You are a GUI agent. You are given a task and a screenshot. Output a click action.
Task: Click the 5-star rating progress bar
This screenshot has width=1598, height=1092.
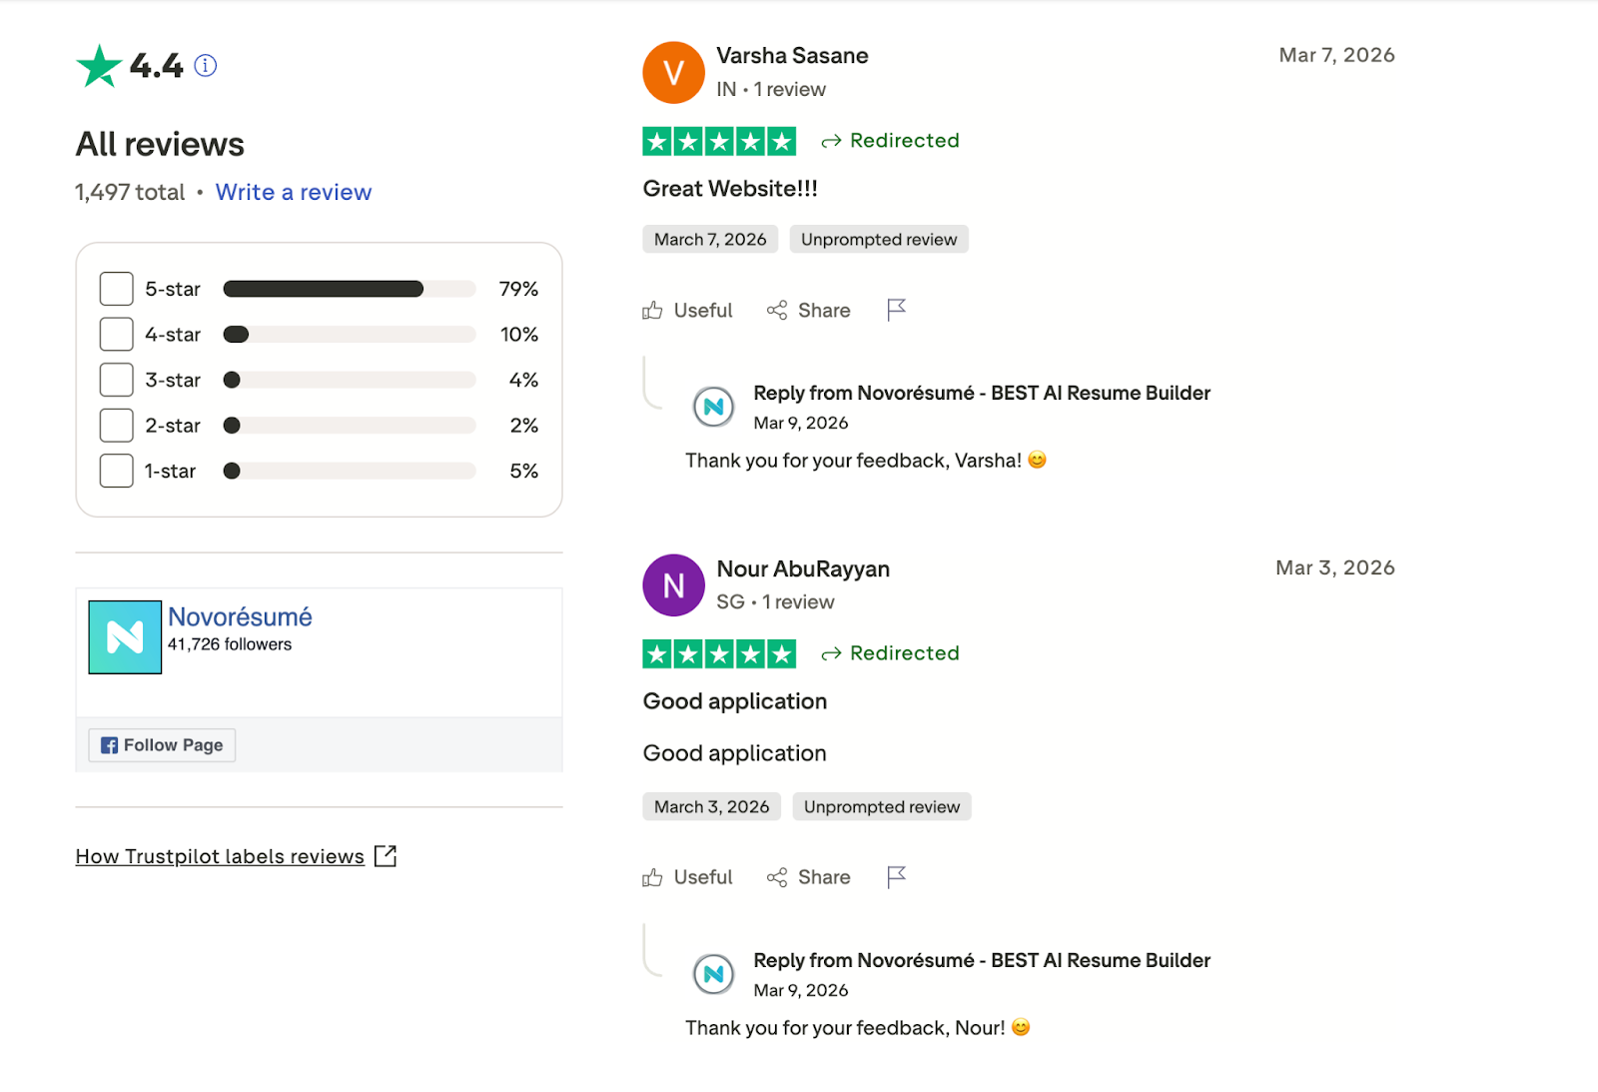pos(350,289)
